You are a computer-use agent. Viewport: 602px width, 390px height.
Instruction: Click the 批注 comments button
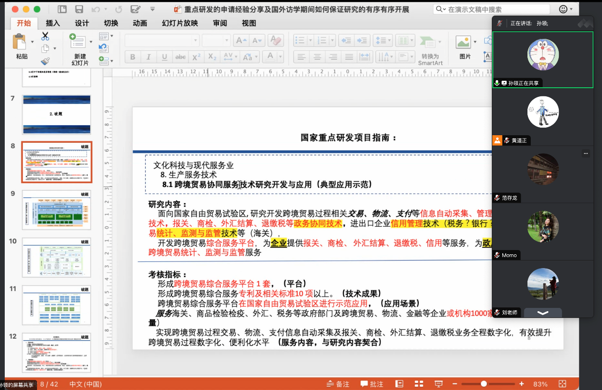pos(372,384)
